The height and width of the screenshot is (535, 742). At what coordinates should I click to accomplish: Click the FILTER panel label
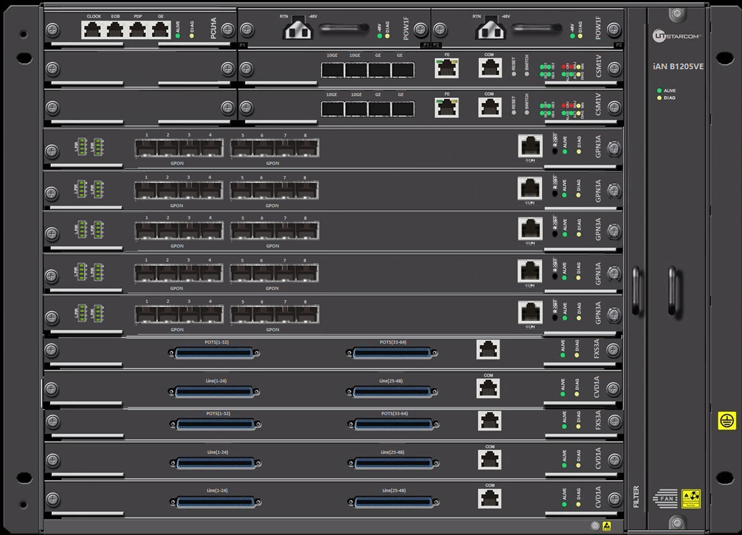tap(636, 497)
